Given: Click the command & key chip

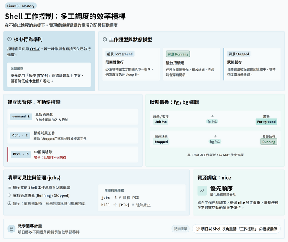Looking at the screenshot, I should click(x=21, y=117).
